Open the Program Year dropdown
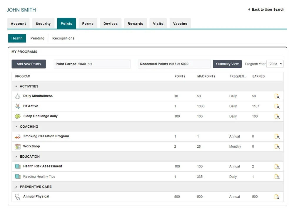Viewport: 294px width, 219px height. [275, 64]
